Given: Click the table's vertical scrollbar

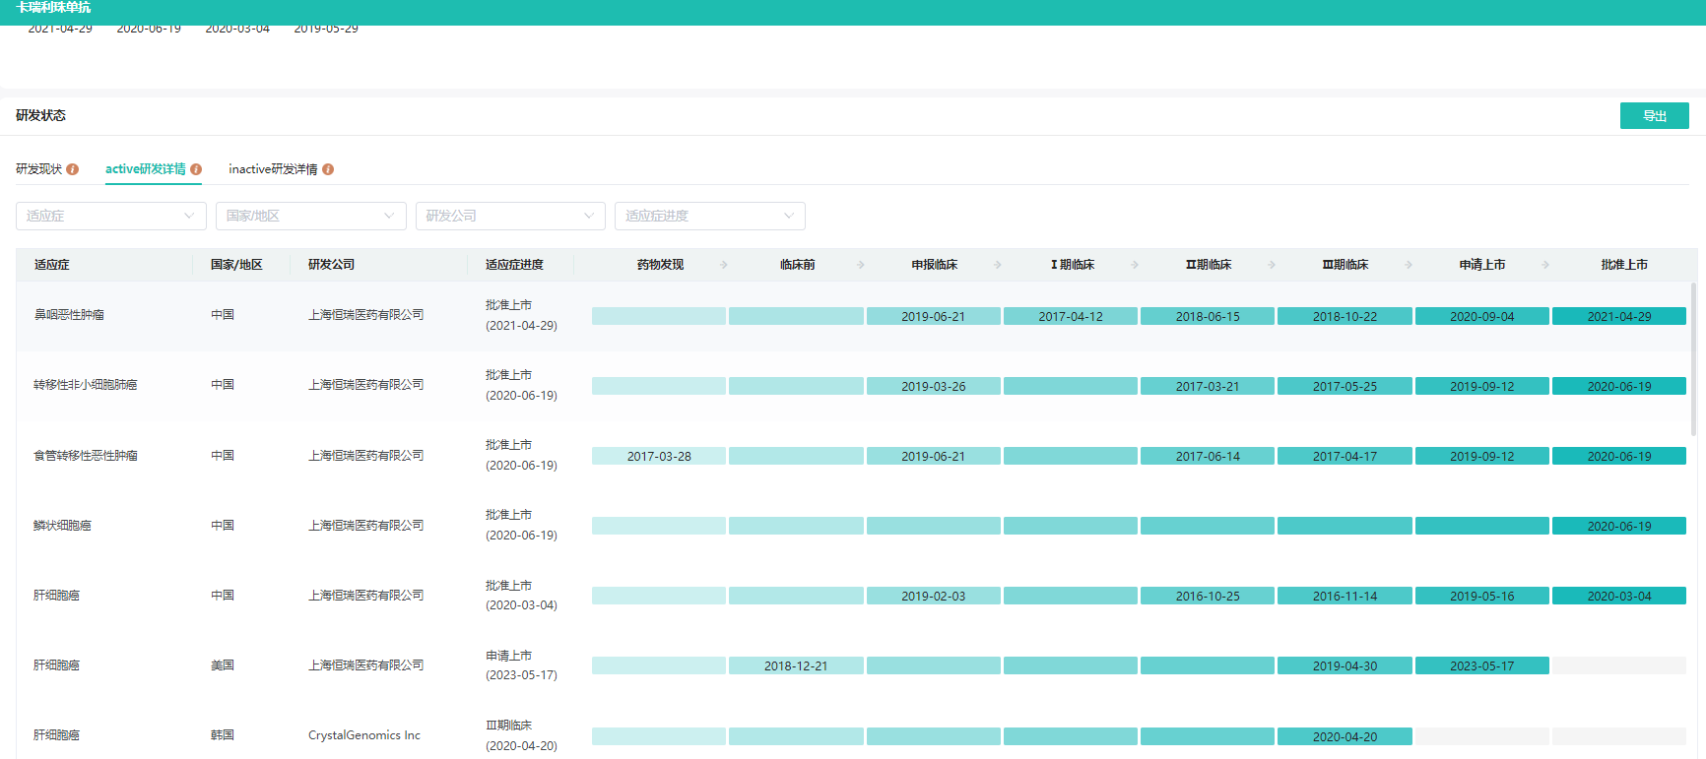Looking at the screenshot, I should point(1693,359).
